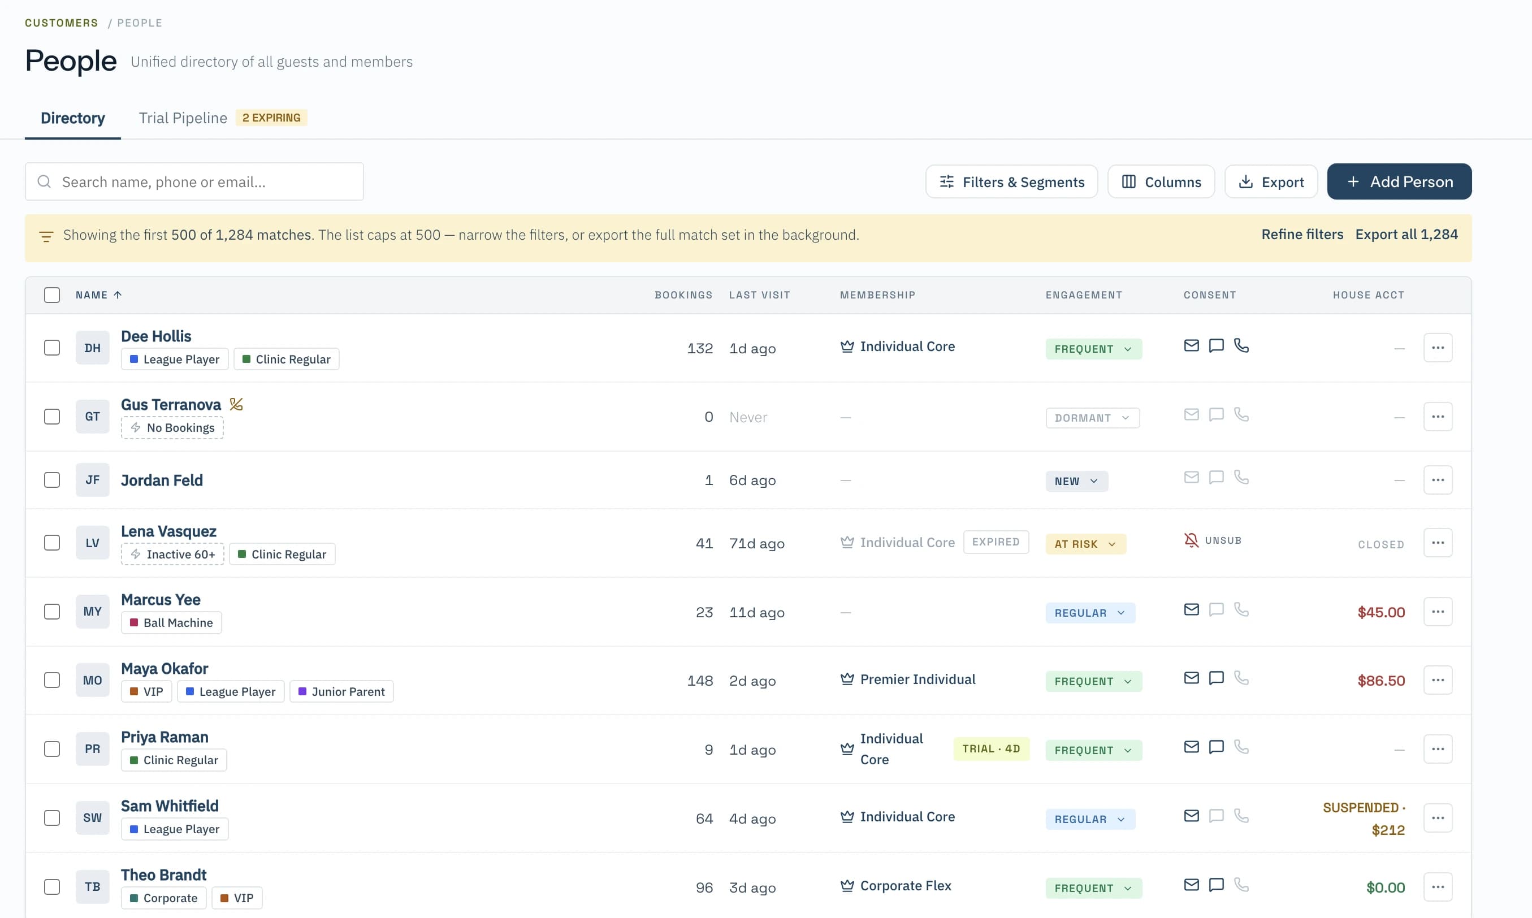Open the FREQUENT engagement dropdown for Dee Hollis
This screenshot has width=1532, height=918.
(x=1093, y=349)
